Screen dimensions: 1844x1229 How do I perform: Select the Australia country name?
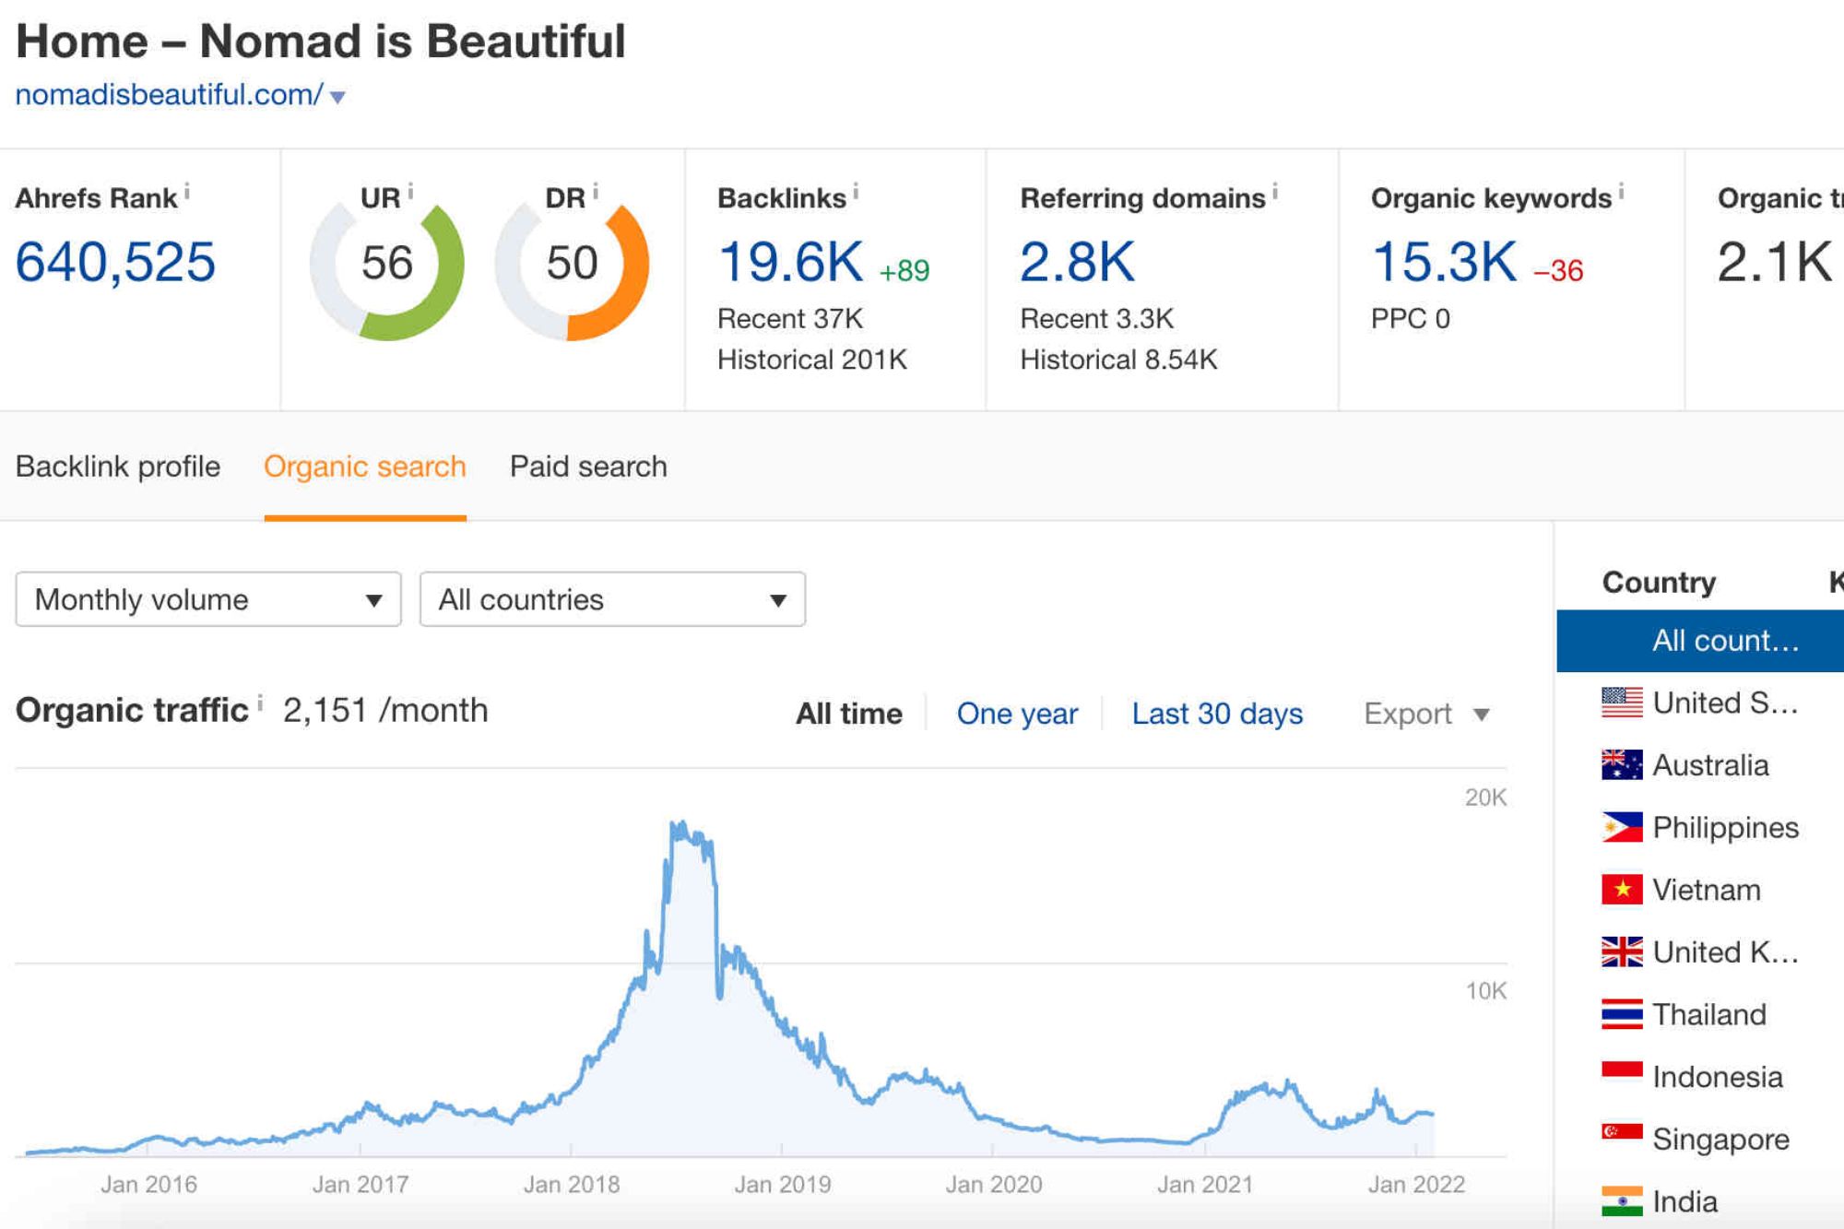tap(1710, 765)
